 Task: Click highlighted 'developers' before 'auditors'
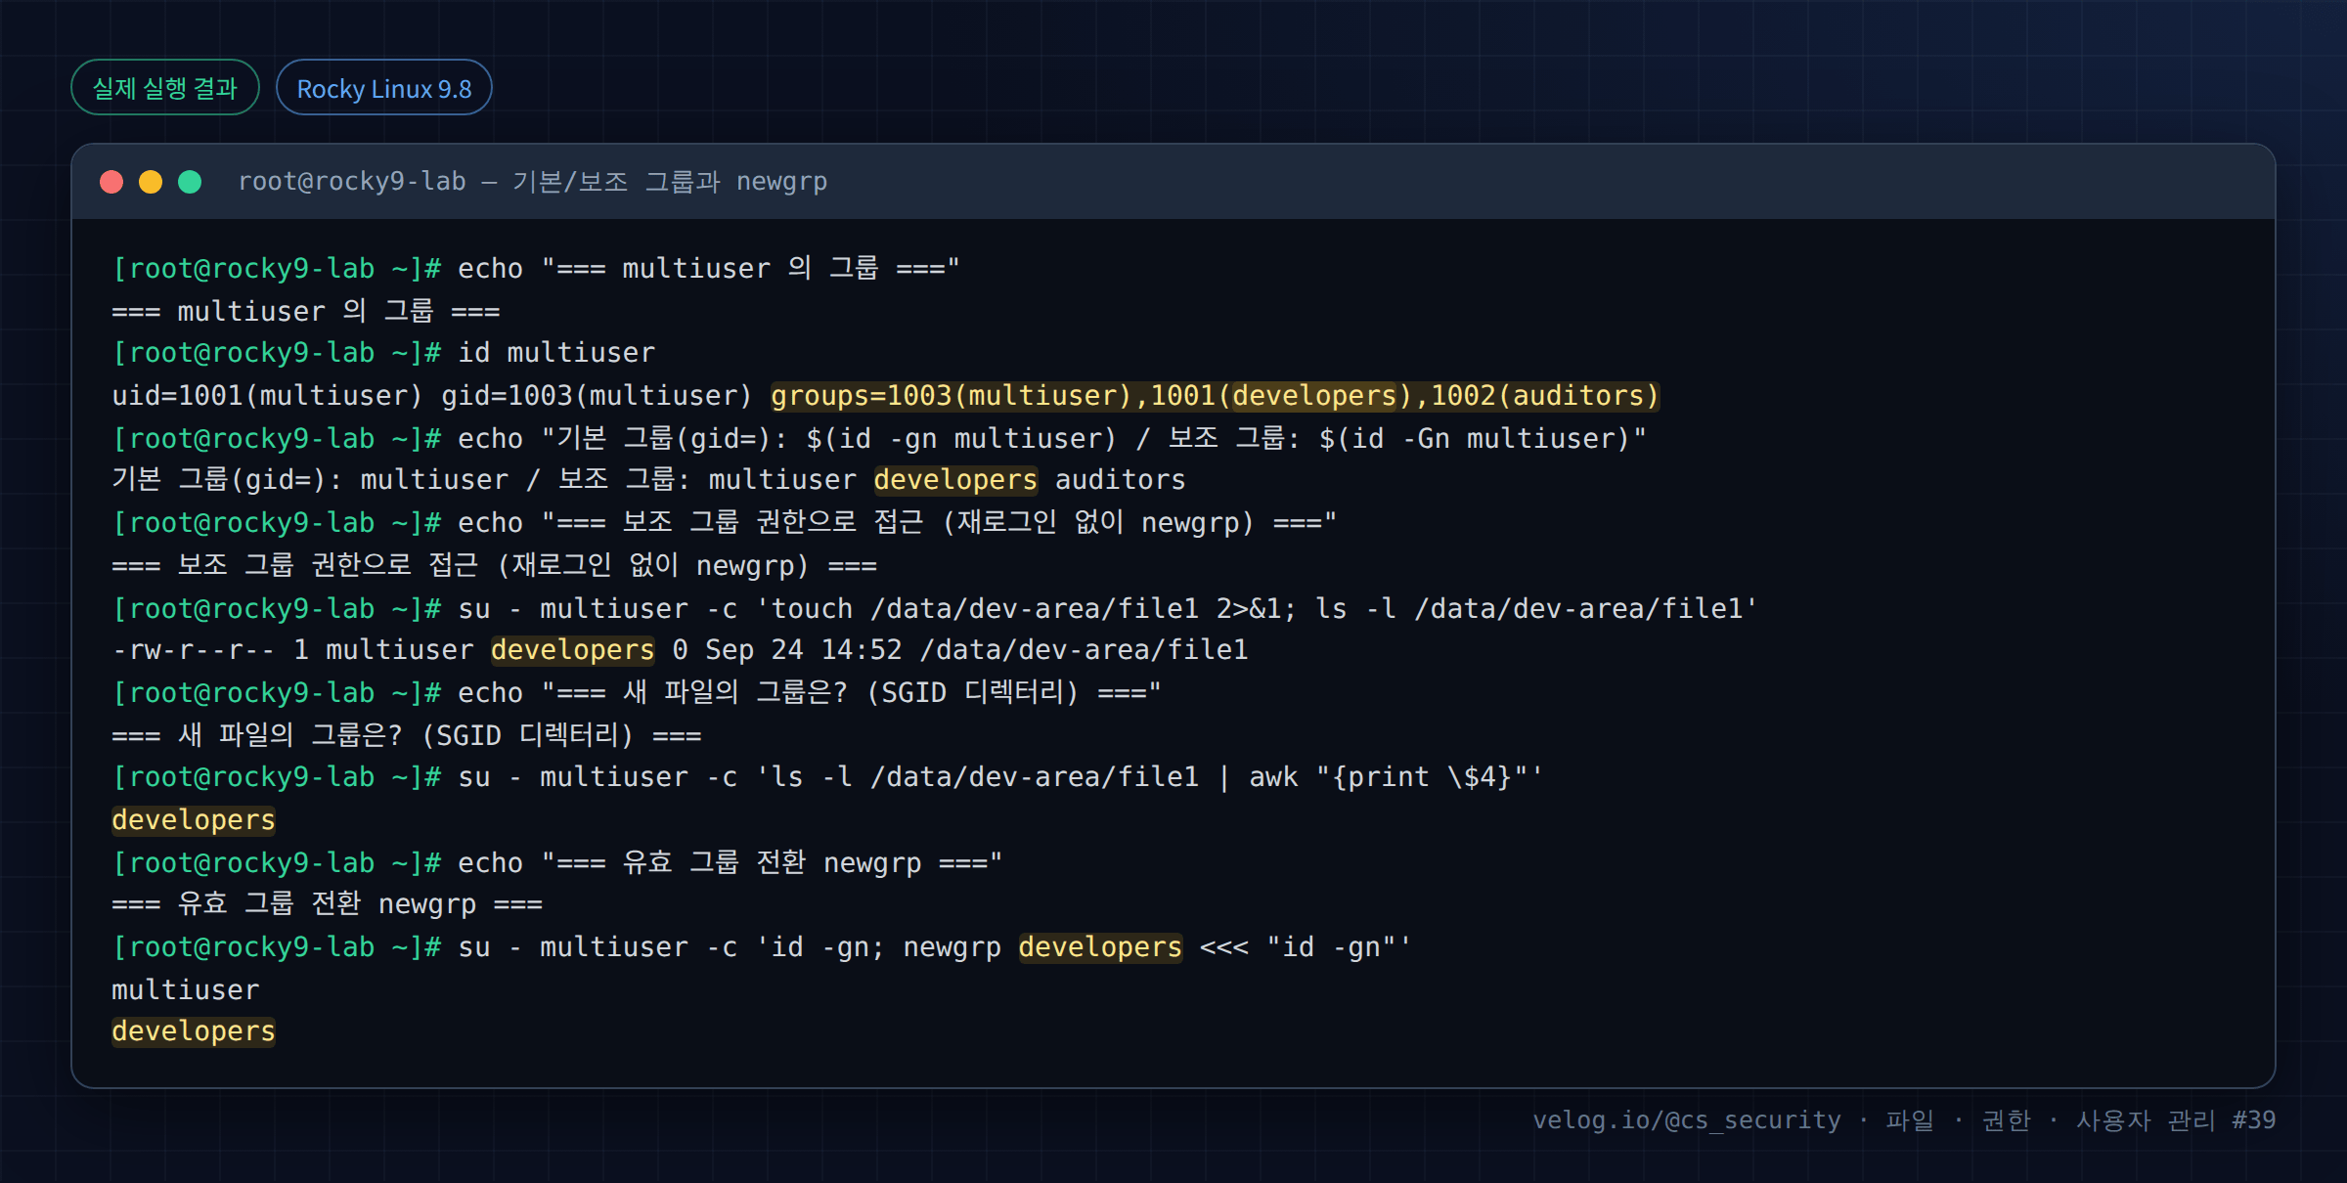(x=955, y=480)
